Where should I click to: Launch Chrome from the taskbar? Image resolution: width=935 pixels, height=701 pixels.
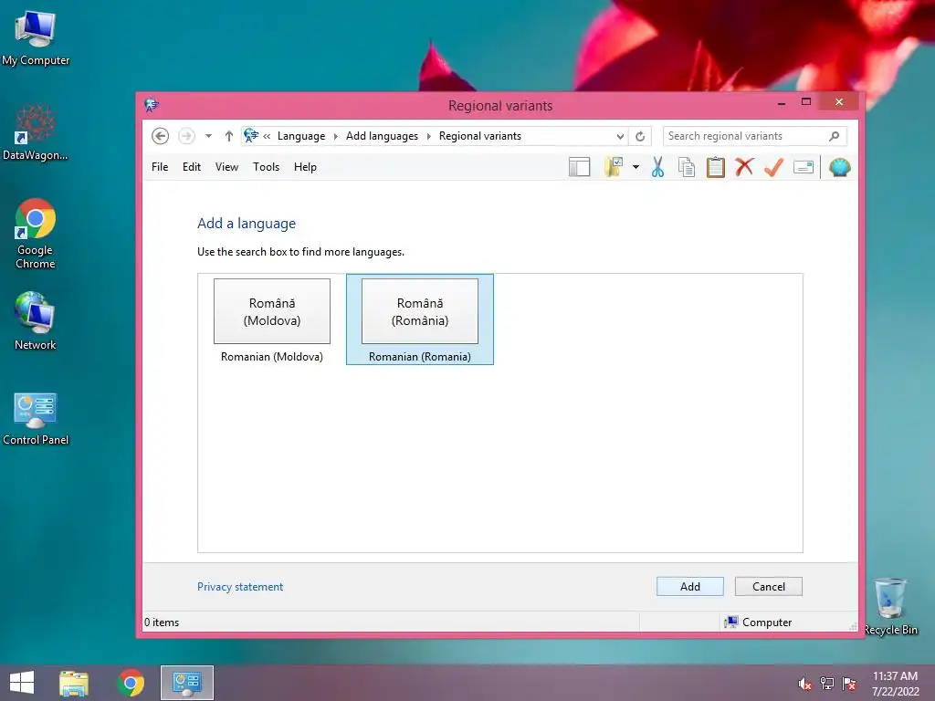131,683
